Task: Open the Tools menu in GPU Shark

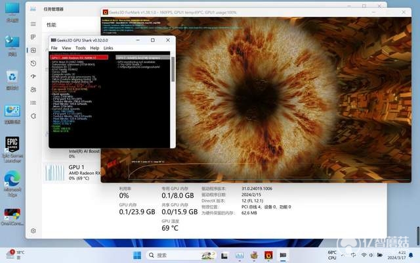Action: 80,48
